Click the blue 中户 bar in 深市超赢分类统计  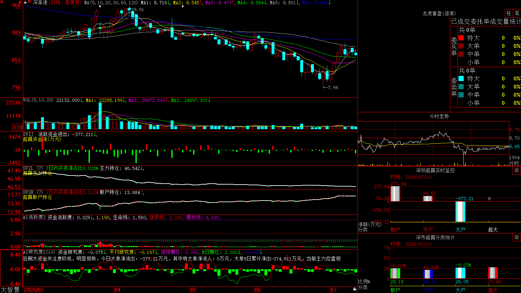coord(428,274)
